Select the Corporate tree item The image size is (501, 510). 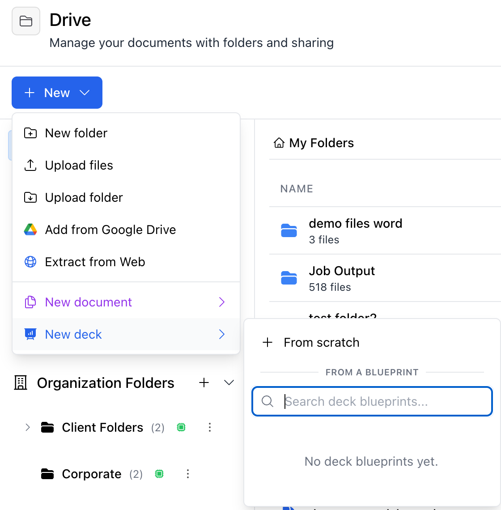(91, 474)
